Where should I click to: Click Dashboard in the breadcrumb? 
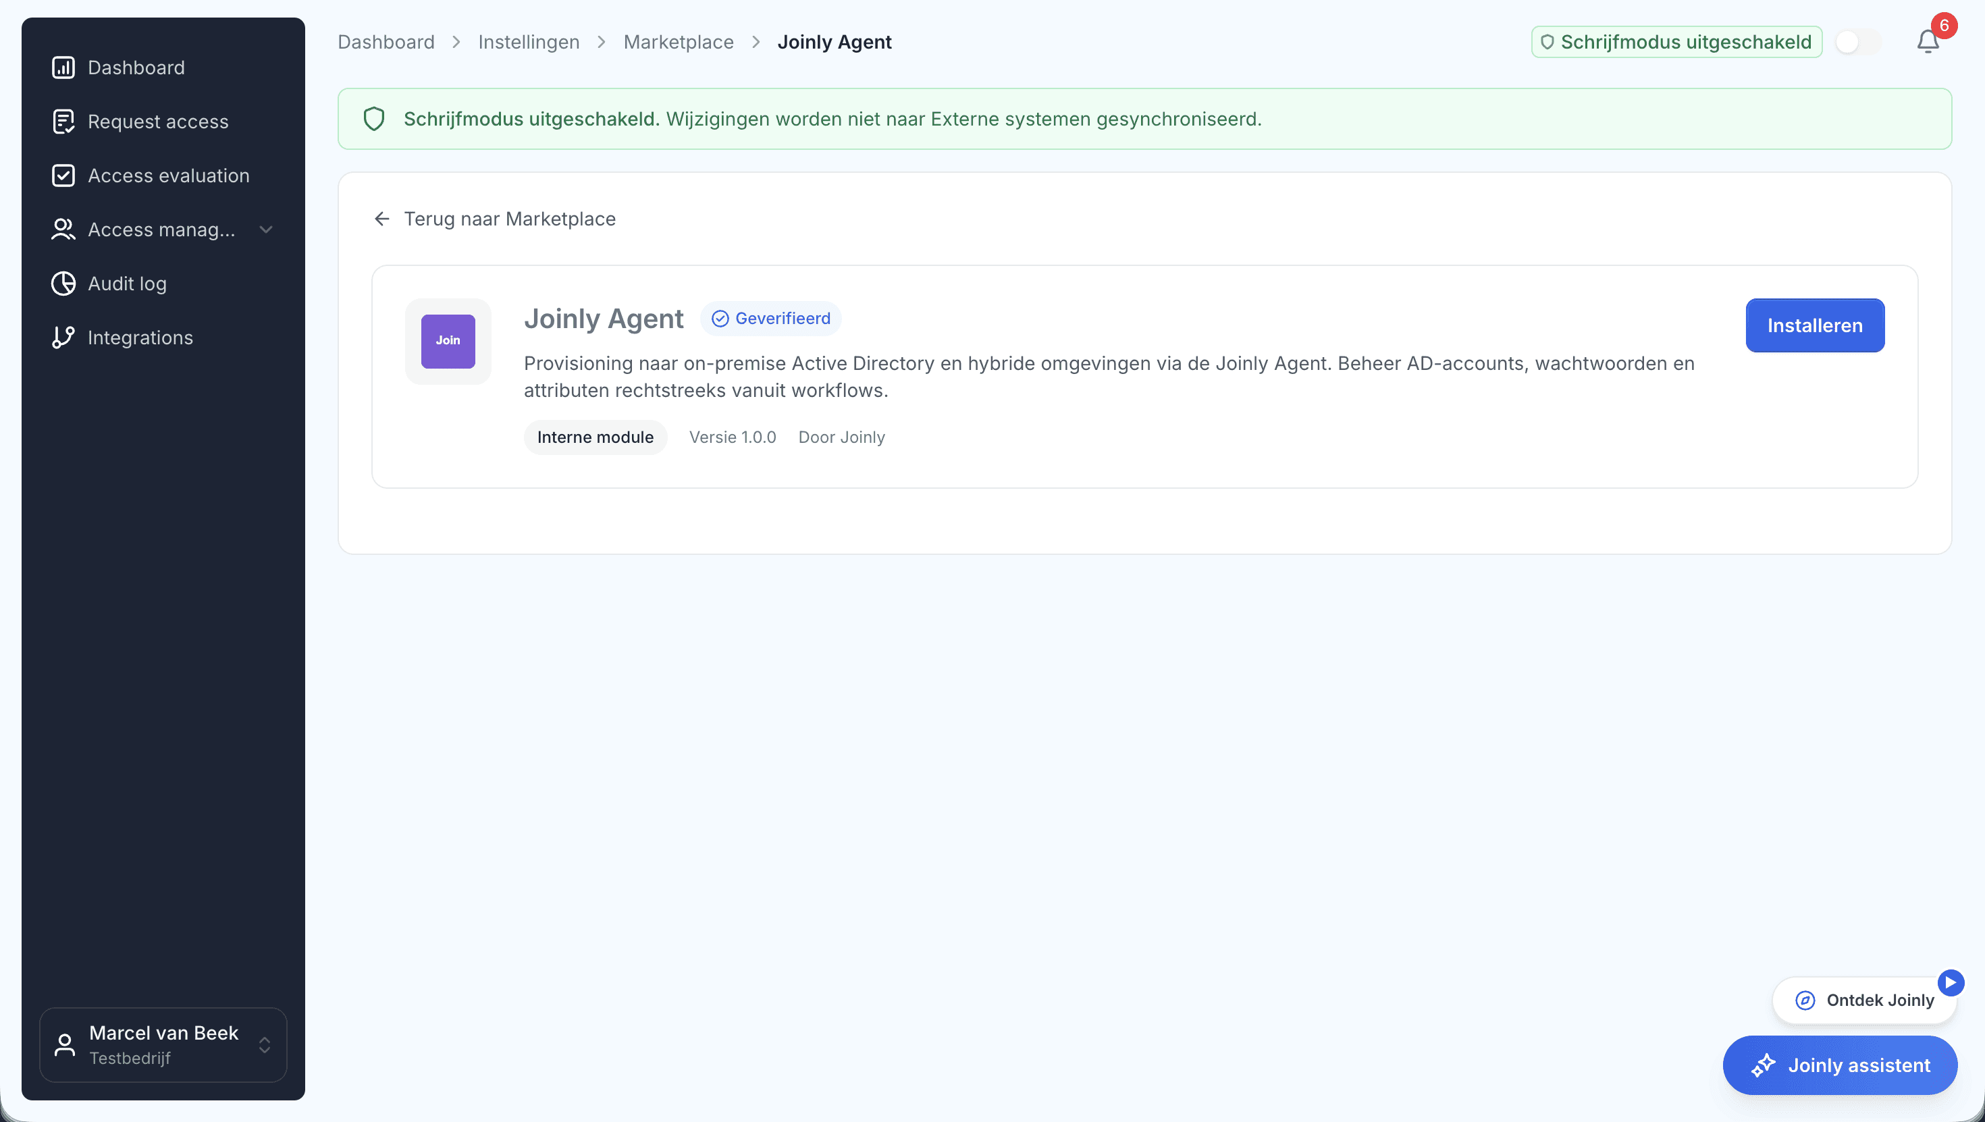click(x=386, y=42)
